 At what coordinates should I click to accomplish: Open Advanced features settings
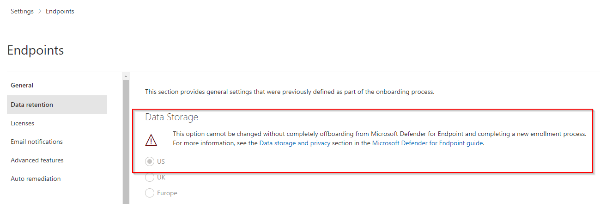(37, 160)
